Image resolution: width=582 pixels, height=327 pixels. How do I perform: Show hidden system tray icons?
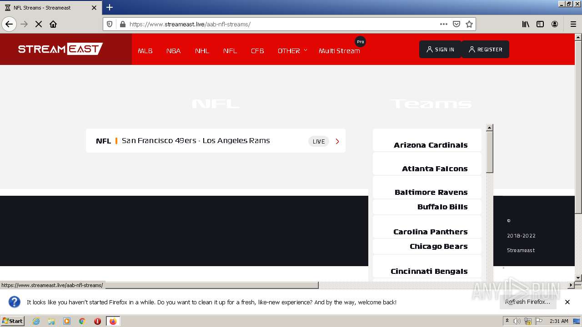click(507, 321)
